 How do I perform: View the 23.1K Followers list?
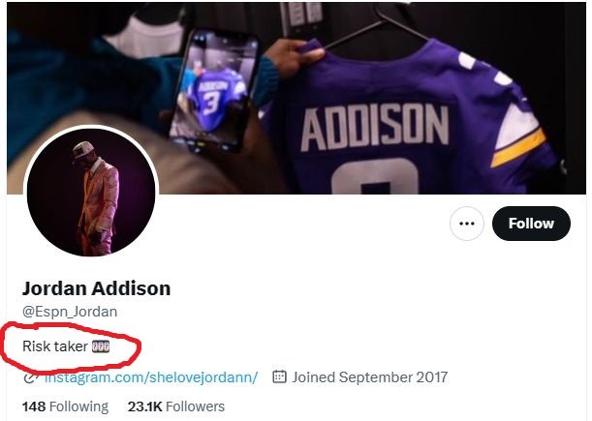(x=176, y=406)
